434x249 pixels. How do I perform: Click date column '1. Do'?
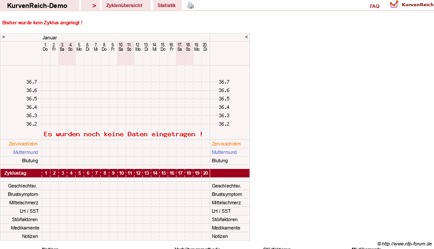point(46,47)
